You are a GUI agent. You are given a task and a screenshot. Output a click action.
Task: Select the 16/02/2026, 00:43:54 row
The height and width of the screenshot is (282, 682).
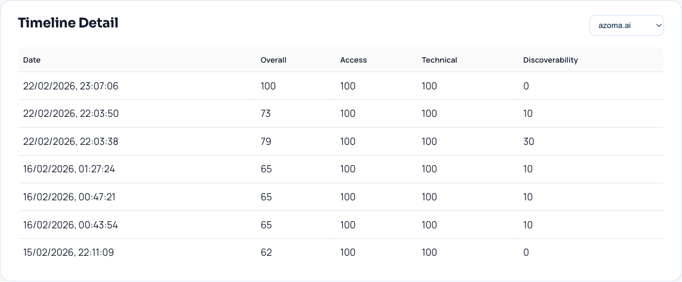coord(70,225)
